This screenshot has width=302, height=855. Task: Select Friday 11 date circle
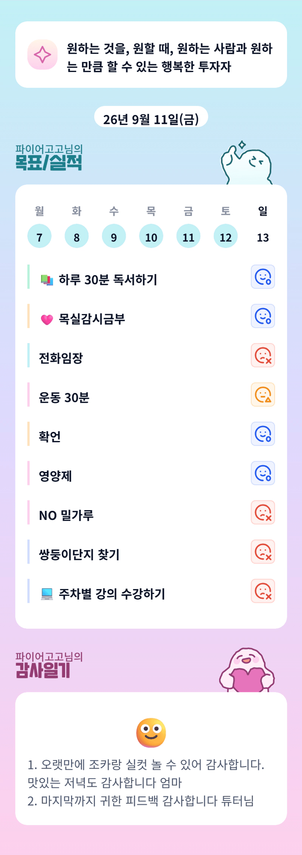[x=188, y=236]
